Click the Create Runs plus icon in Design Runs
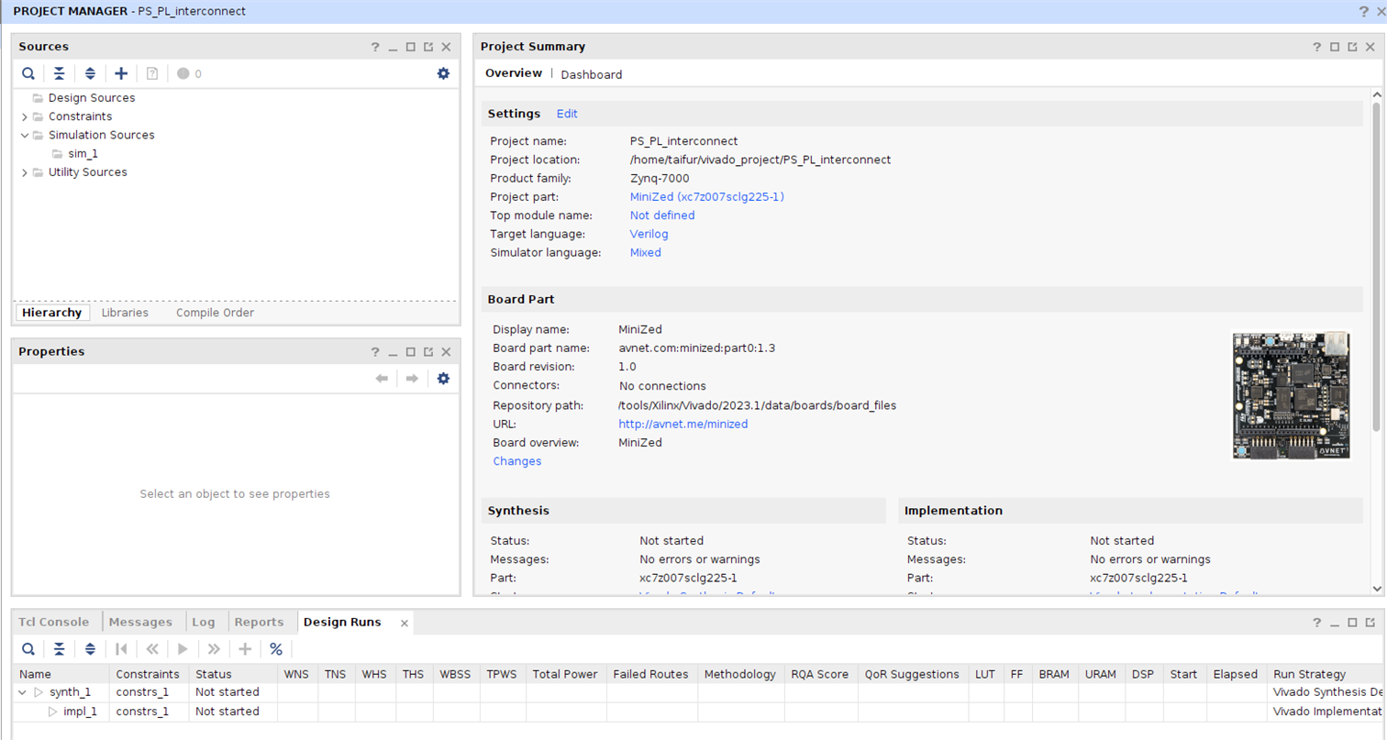 [245, 649]
